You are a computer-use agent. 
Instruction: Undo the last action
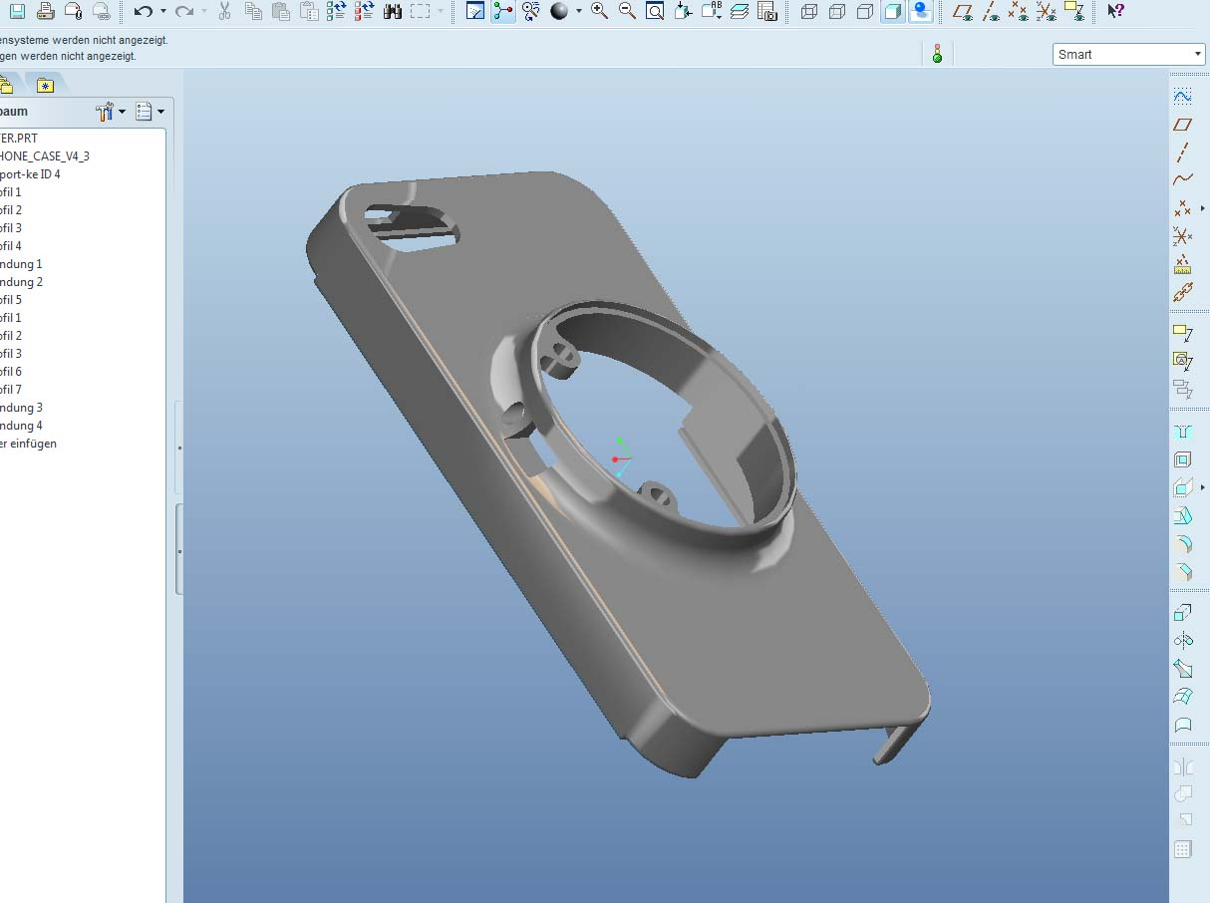pos(144,11)
